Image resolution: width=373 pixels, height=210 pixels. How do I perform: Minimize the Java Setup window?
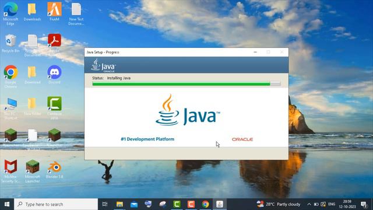click(255, 52)
